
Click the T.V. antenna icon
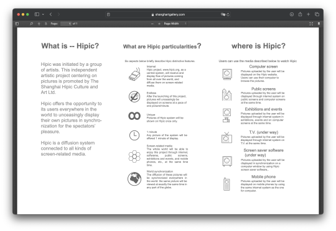(x=226, y=137)
